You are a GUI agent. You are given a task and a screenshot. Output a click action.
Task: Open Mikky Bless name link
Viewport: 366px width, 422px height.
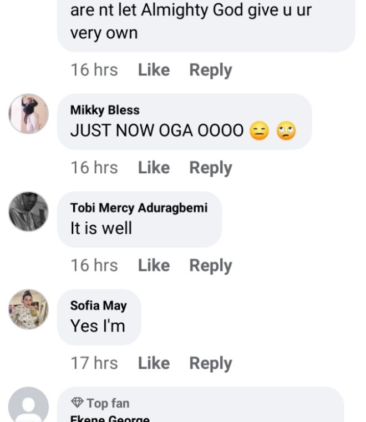105,110
